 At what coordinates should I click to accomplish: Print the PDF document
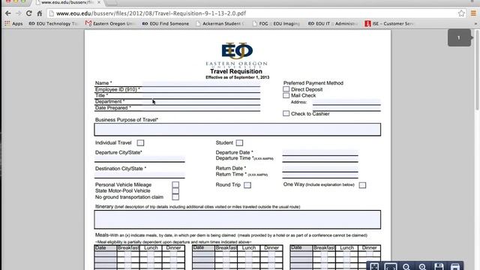(455, 267)
